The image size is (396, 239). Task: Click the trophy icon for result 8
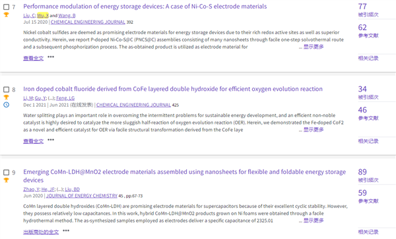coord(7,97)
